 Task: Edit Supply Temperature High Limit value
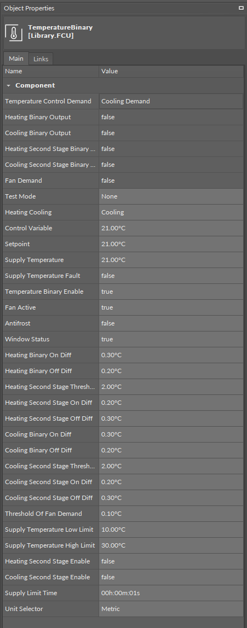(171, 545)
